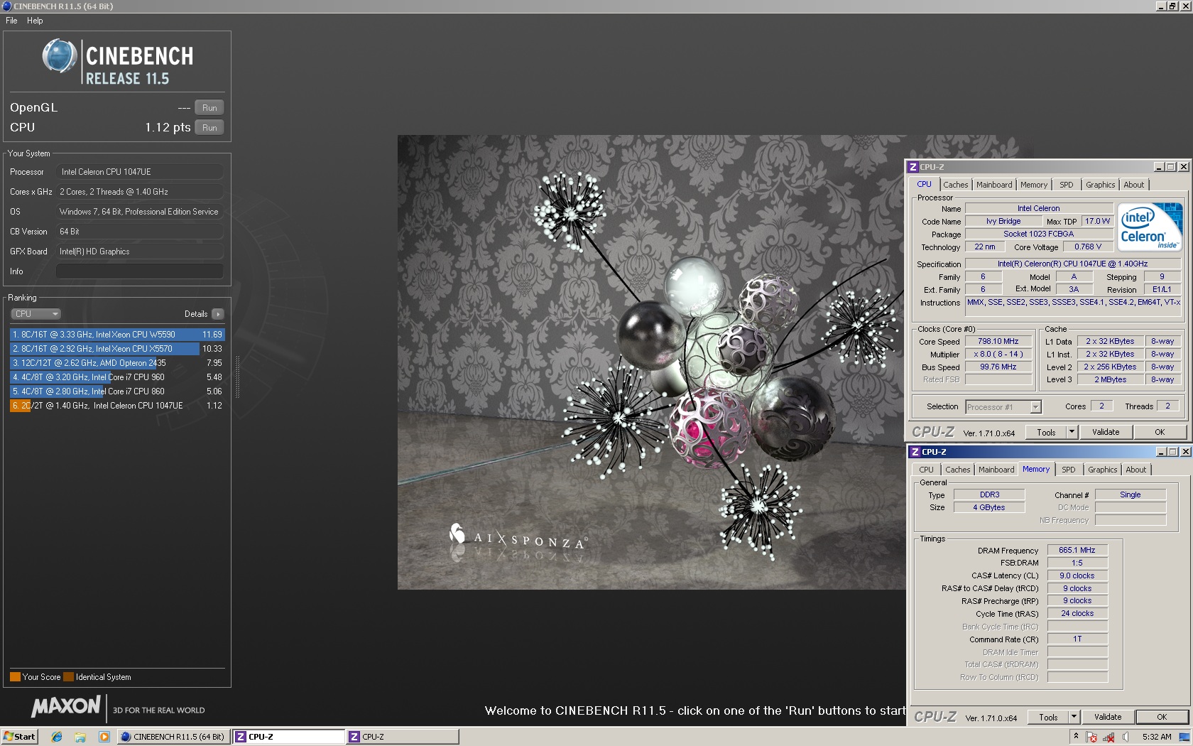1193x746 pixels.
Task: Click OK in upper CPU-Z window
Action: pos(1160,432)
